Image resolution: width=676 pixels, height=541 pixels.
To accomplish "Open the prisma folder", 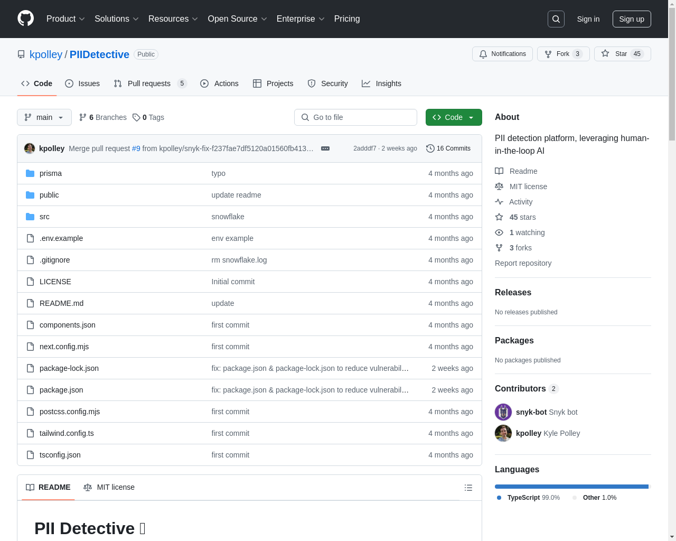I will [x=51, y=173].
